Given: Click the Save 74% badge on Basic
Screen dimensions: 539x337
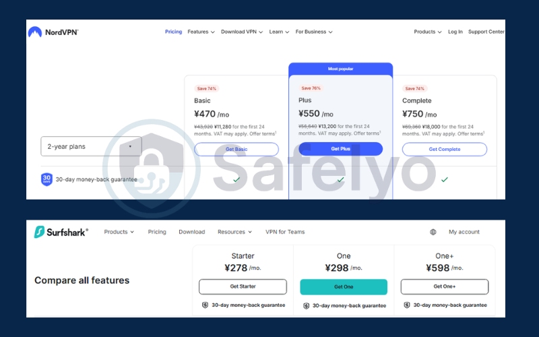Looking at the screenshot, I should coord(207,89).
